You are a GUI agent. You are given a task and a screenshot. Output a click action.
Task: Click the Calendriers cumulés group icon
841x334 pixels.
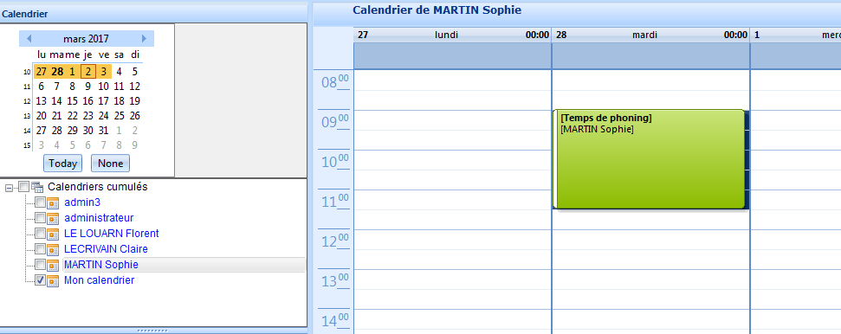click(37, 187)
